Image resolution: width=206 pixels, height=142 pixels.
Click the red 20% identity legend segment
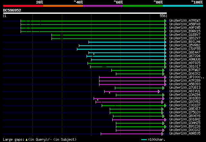tap(23, 6)
